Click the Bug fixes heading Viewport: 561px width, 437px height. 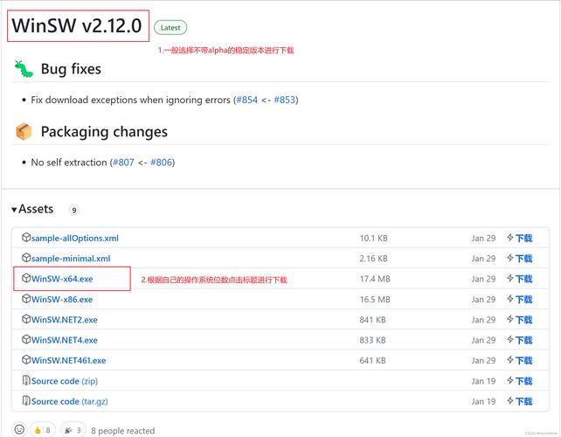(x=71, y=69)
